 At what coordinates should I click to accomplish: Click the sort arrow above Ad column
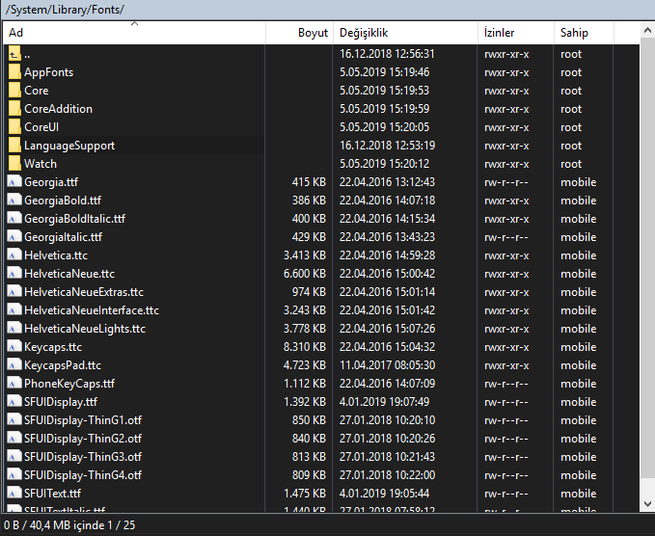point(133,23)
